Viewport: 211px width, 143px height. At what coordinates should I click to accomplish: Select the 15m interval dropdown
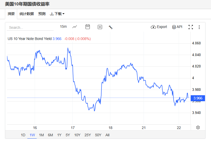click(x=63, y=26)
